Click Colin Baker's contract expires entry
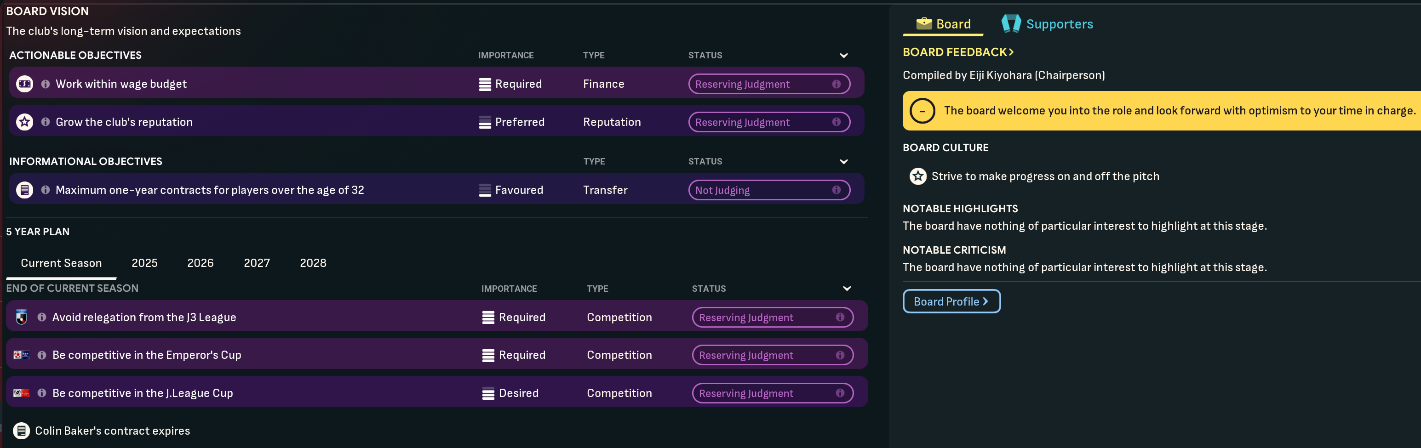 [x=112, y=431]
